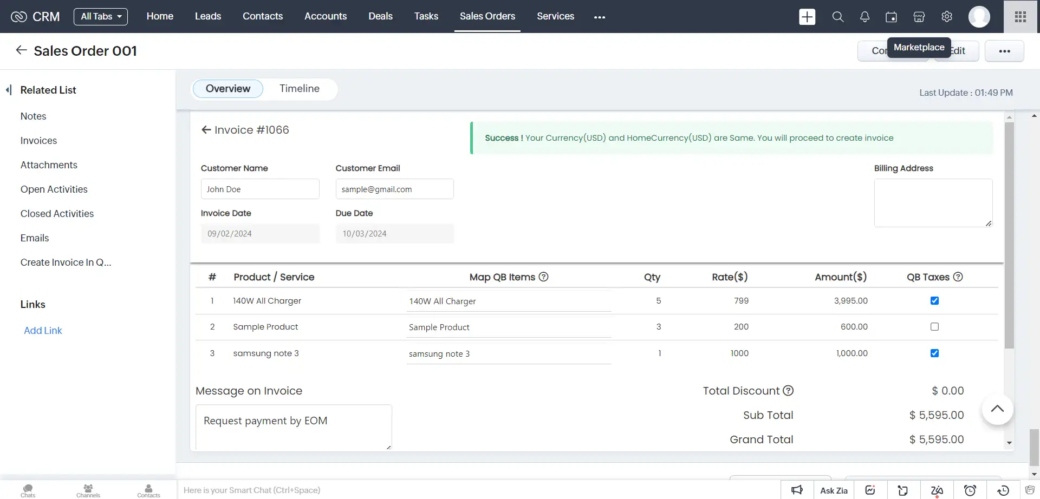This screenshot has height=499, width=1040.
Task: Open the search magnifier icon
Action: [837, 17]
